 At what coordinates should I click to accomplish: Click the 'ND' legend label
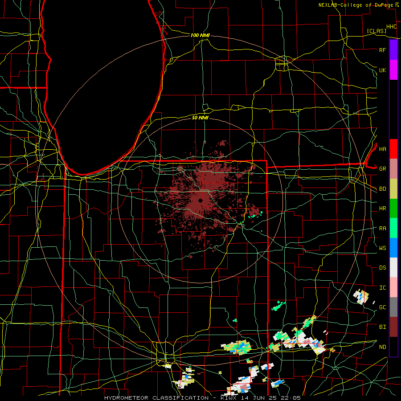coord(382,347)
